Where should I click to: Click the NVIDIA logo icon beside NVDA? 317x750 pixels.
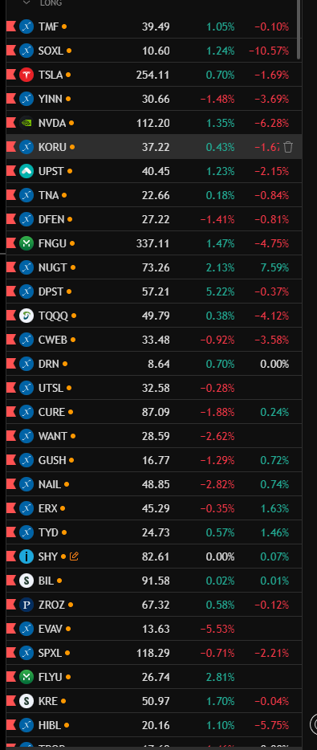click(26, 123)
